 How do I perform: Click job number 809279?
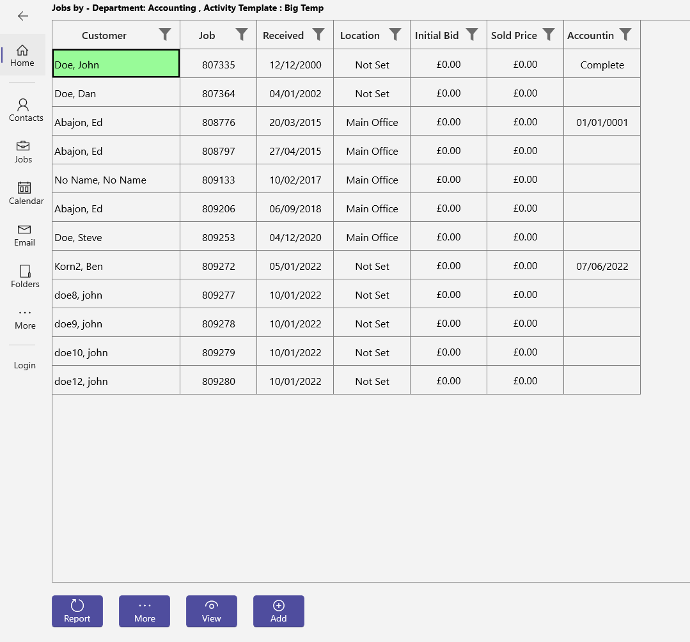(219, 353)
